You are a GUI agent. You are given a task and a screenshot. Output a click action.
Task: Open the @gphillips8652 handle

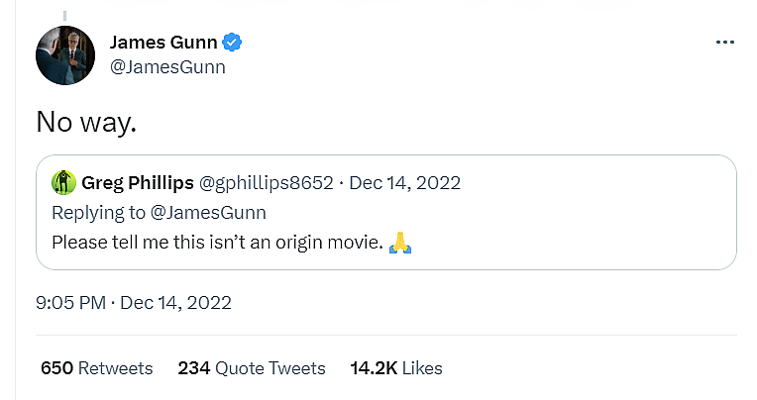pos(266,183)
